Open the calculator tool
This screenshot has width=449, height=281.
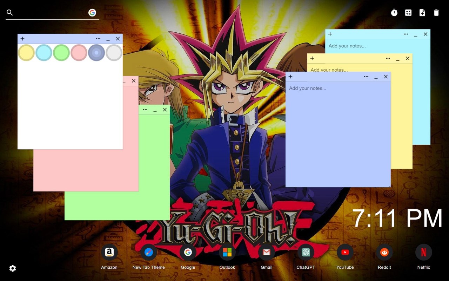(408, 13)
